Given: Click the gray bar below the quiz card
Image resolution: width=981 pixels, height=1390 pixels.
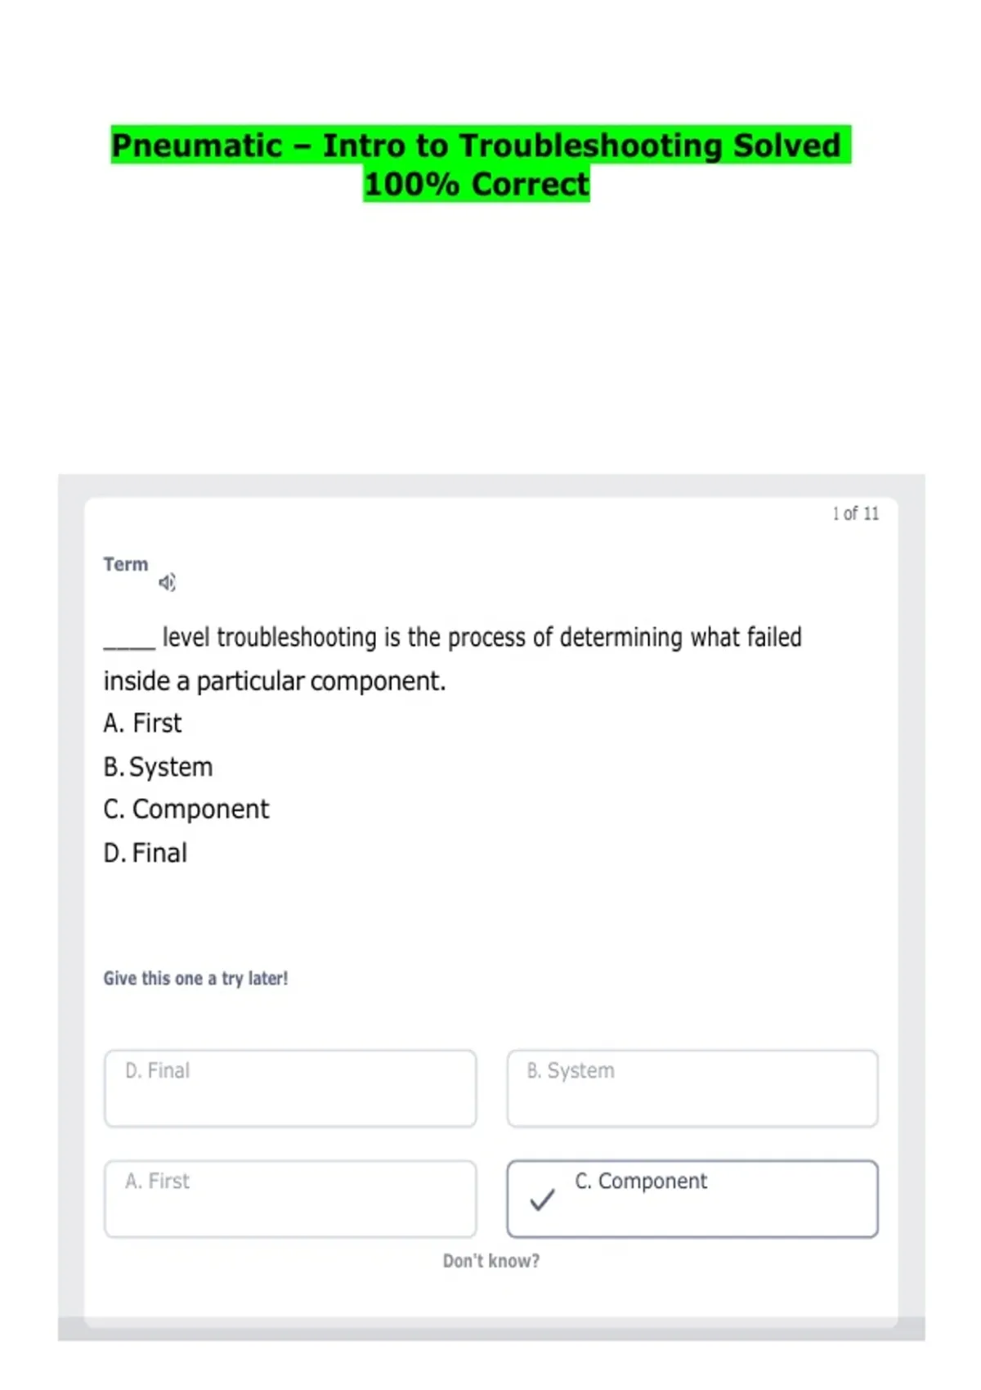Looking at the screenshot, I should pyautogui.click(x=491, y=1329).
